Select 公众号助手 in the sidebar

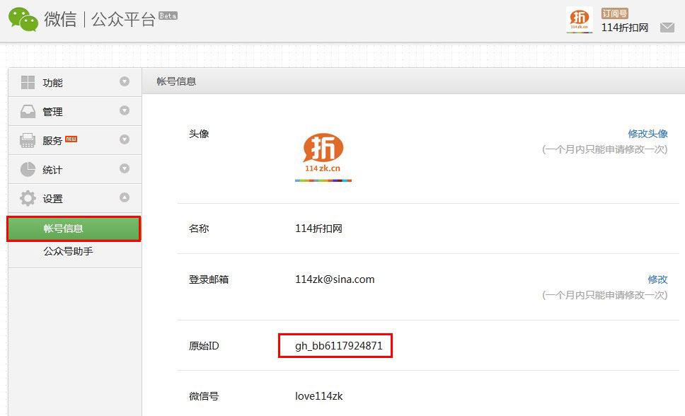68,251
